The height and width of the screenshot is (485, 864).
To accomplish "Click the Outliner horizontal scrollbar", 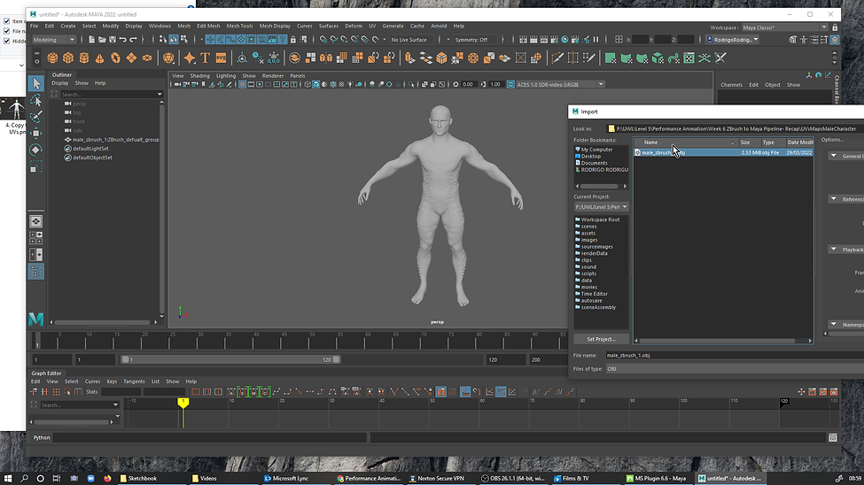I will click(103, 322).
